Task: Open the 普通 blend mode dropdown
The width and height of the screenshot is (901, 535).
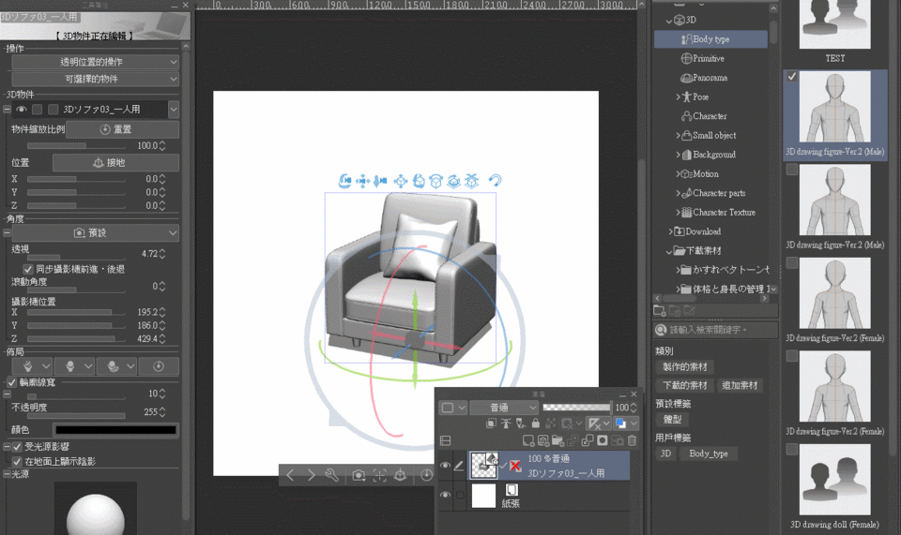Action: click(x=502, y=408)
